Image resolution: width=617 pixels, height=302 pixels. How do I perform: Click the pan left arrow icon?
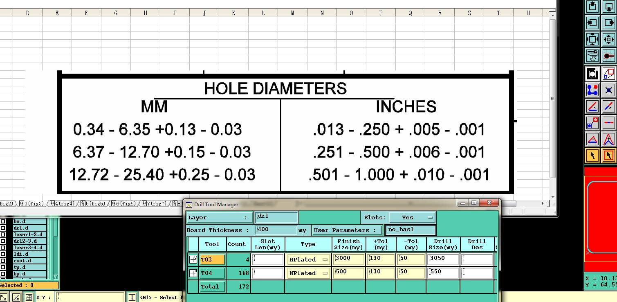[592, 23]
